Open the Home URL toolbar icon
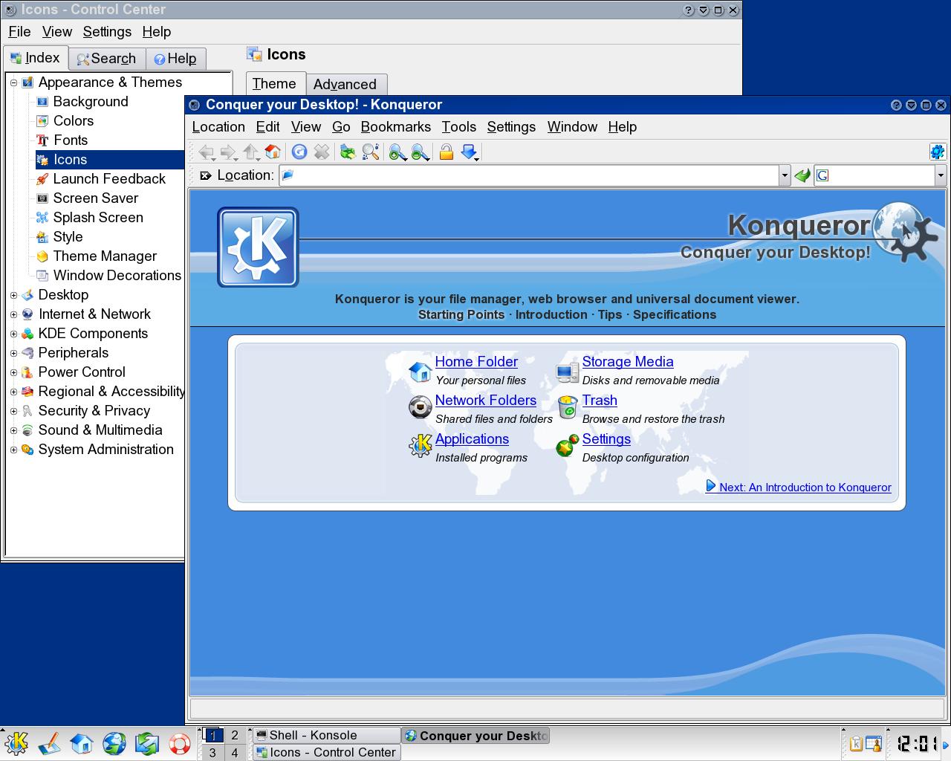The width and height of the screenshot is (951, 761). [x=273, y=152]
